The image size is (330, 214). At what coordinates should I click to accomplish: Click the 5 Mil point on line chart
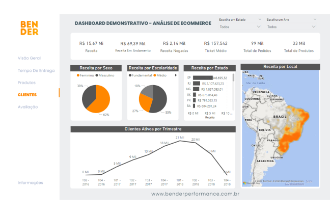click(117, 167)
